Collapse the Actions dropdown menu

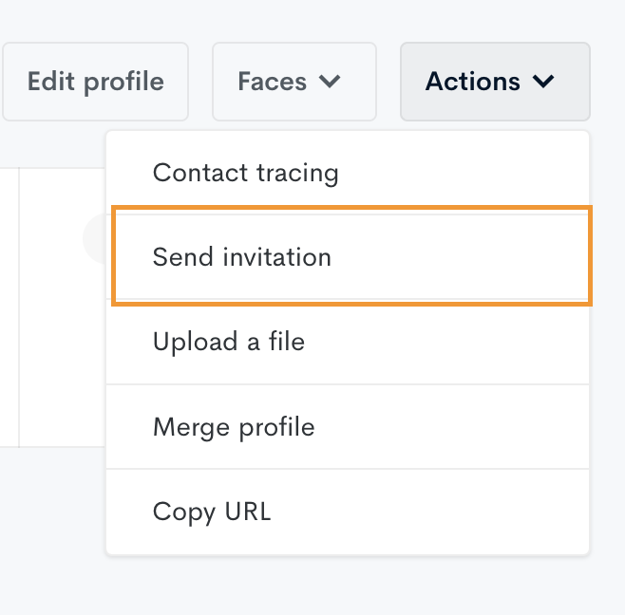495,82
